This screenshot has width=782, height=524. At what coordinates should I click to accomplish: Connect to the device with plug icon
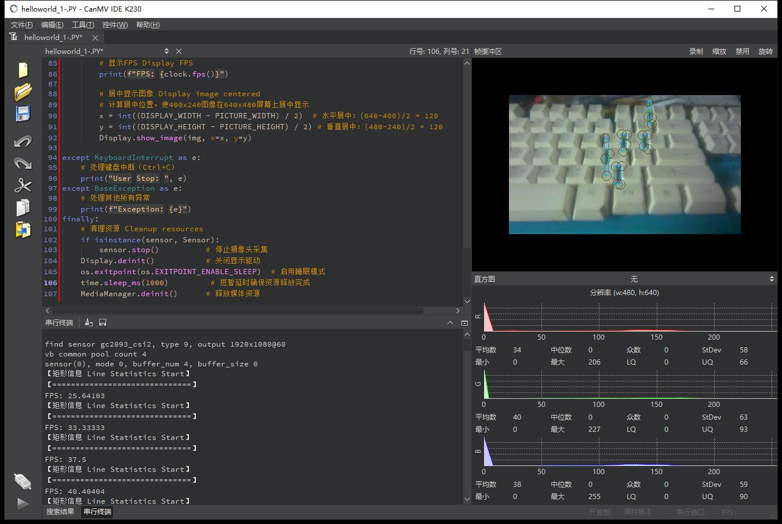[x=23, y=481]
